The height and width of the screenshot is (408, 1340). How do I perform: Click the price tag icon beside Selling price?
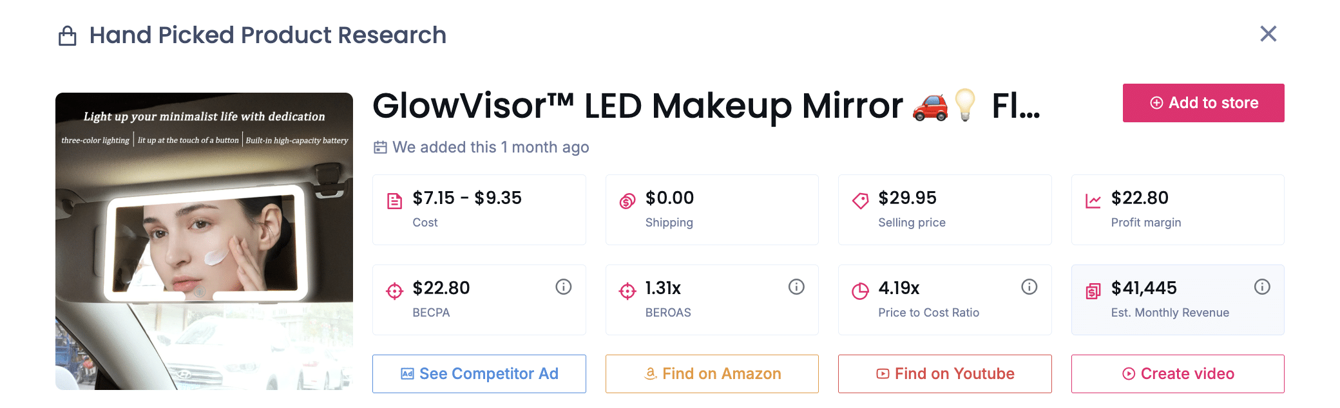(x=861, y=200)
